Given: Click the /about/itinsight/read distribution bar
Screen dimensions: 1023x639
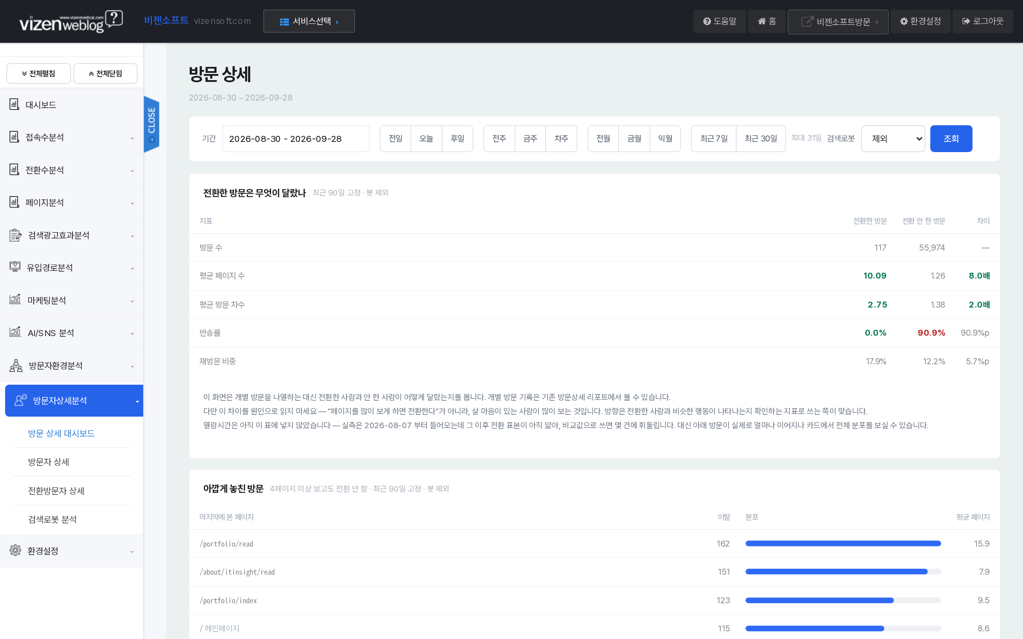Looking at the screenshot, I should click(x=843, y=572).
